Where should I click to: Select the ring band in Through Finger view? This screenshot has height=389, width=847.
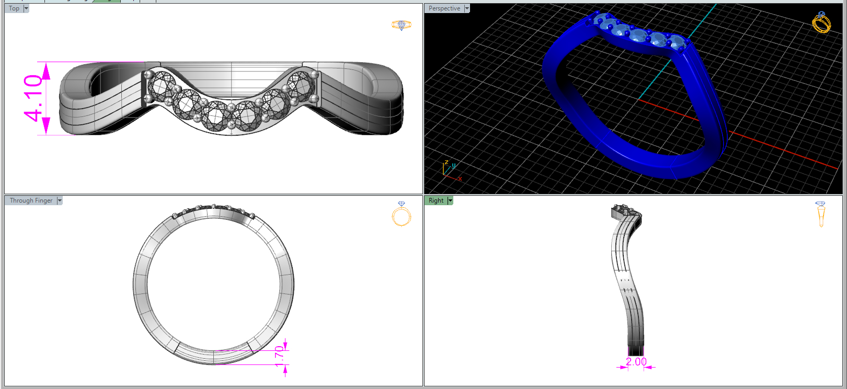point(140,285)
